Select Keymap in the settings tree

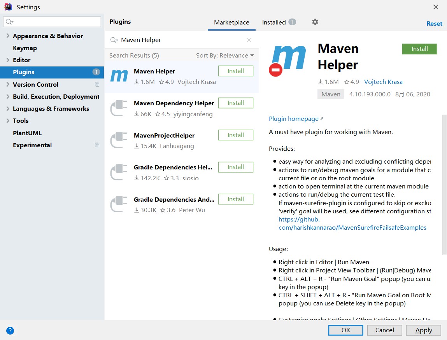[25, 48]
